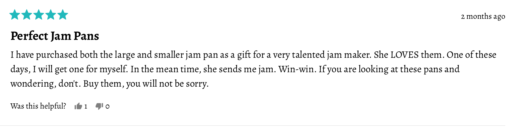Click the "Perfect Jam Pans" review title
525x138 pixels.
click(55, 36)
